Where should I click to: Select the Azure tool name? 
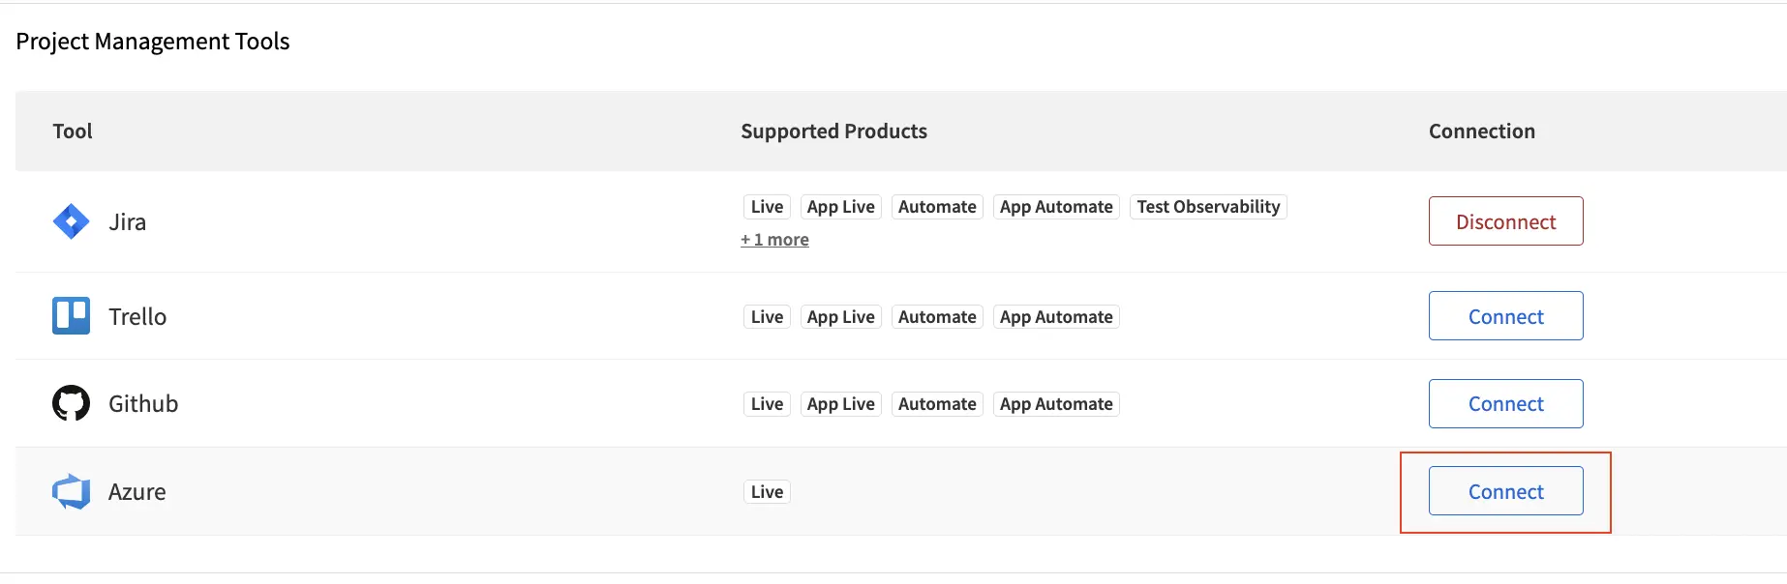click(x=136, y=492)
